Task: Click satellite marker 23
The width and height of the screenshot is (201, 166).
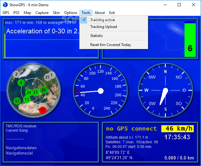Action: click(x=36, y=92)
